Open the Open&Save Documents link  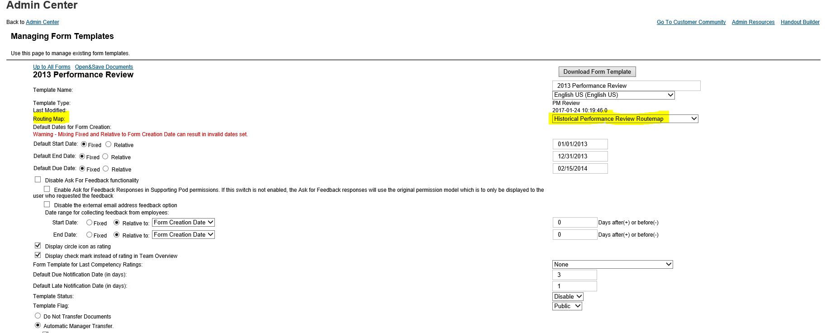[104, 67]
